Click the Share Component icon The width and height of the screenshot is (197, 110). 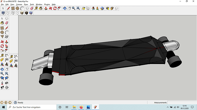[x=116, y=8]
